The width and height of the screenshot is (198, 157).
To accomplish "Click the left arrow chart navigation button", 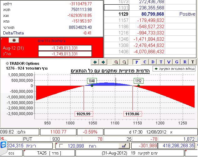I will point(95,62).
